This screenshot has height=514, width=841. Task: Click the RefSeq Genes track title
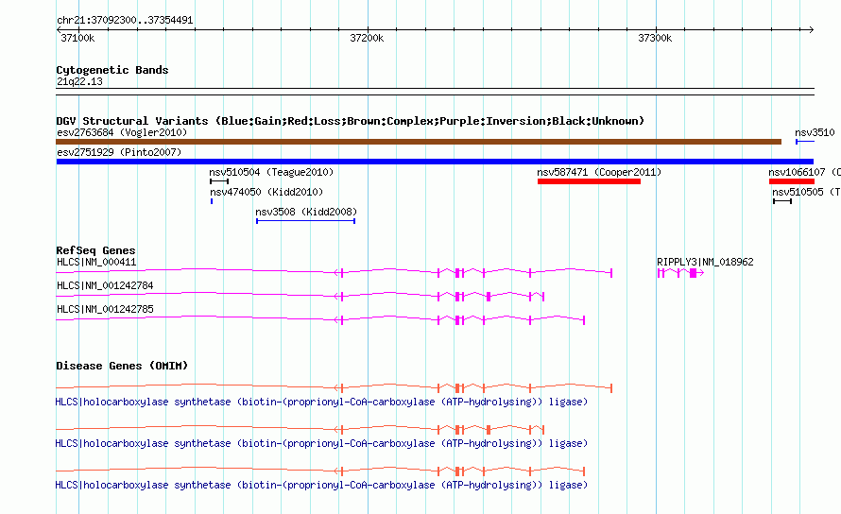95,250
